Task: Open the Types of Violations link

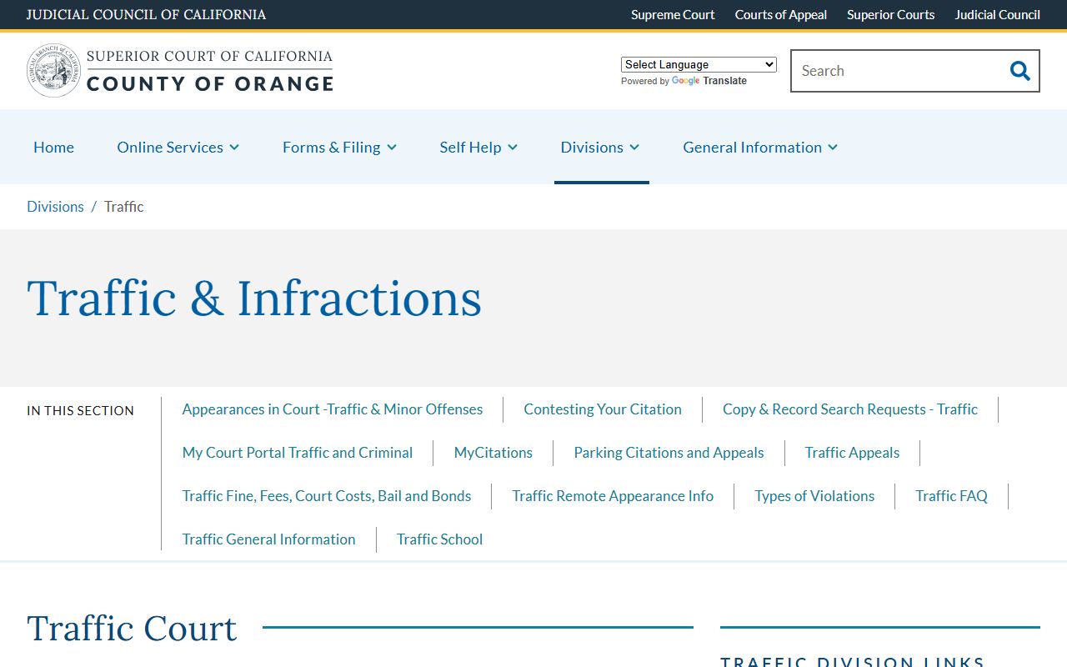Action: (x=814, y=496)
